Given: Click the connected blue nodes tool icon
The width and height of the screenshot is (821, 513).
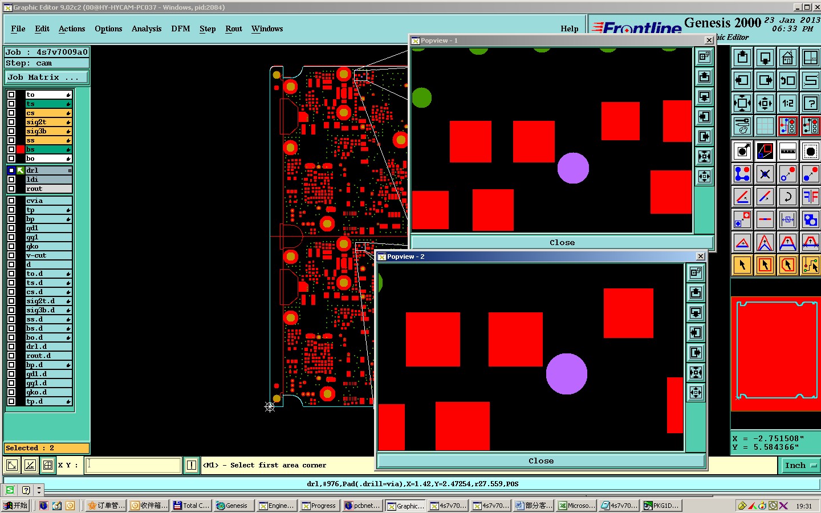Looking at the screenshot, I should coord(742,174).
